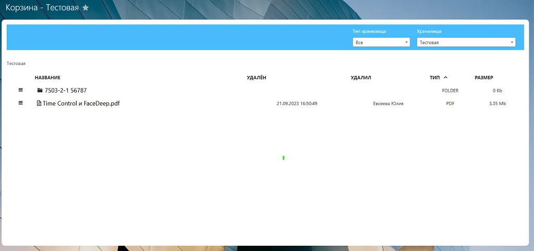534x251 pixels.
Task: Open the folder named 7503-2-1 56787
Action: coord(66,90)
